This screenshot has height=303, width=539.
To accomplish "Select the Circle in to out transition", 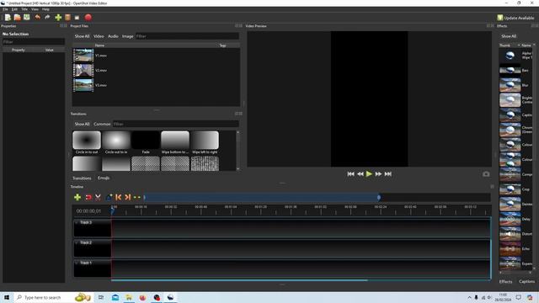I will pos(87,141).
